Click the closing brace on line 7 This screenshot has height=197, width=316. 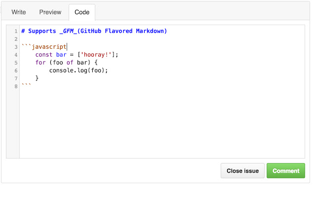tap(37, 78)
